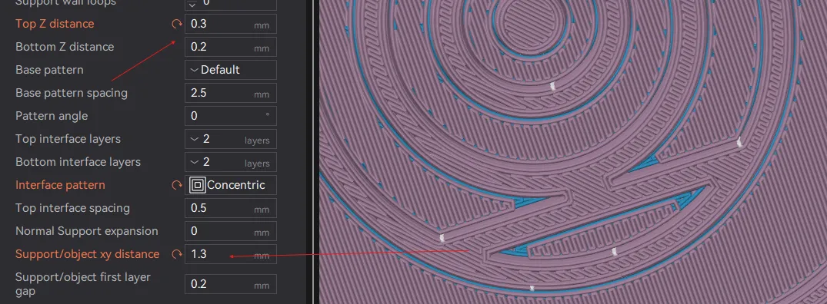Image resolution: width=827 pixels, height=304 pixels.
Task: Expand Bottom interface layers dropdown
Action: point(231,162)
